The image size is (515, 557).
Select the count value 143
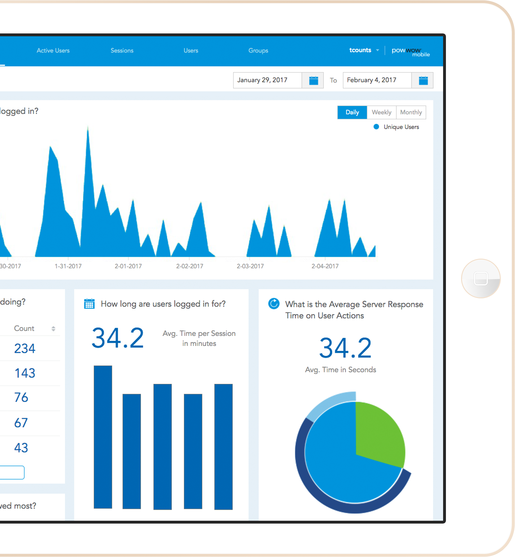point(25,373)
